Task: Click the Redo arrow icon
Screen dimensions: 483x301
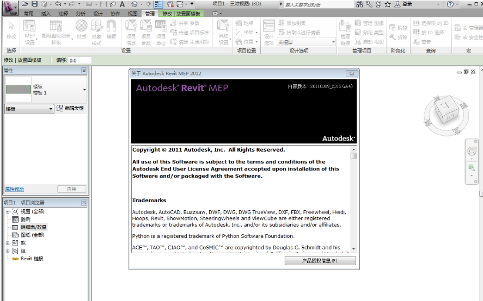Action: click(x=72, y=4)
